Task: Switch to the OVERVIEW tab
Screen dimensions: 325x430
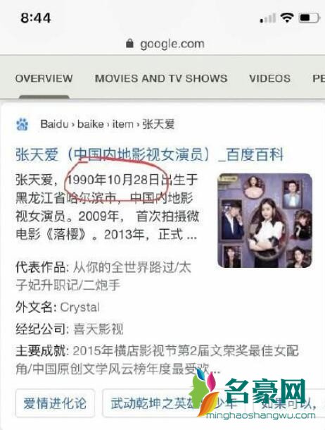Action: (44, 78)
